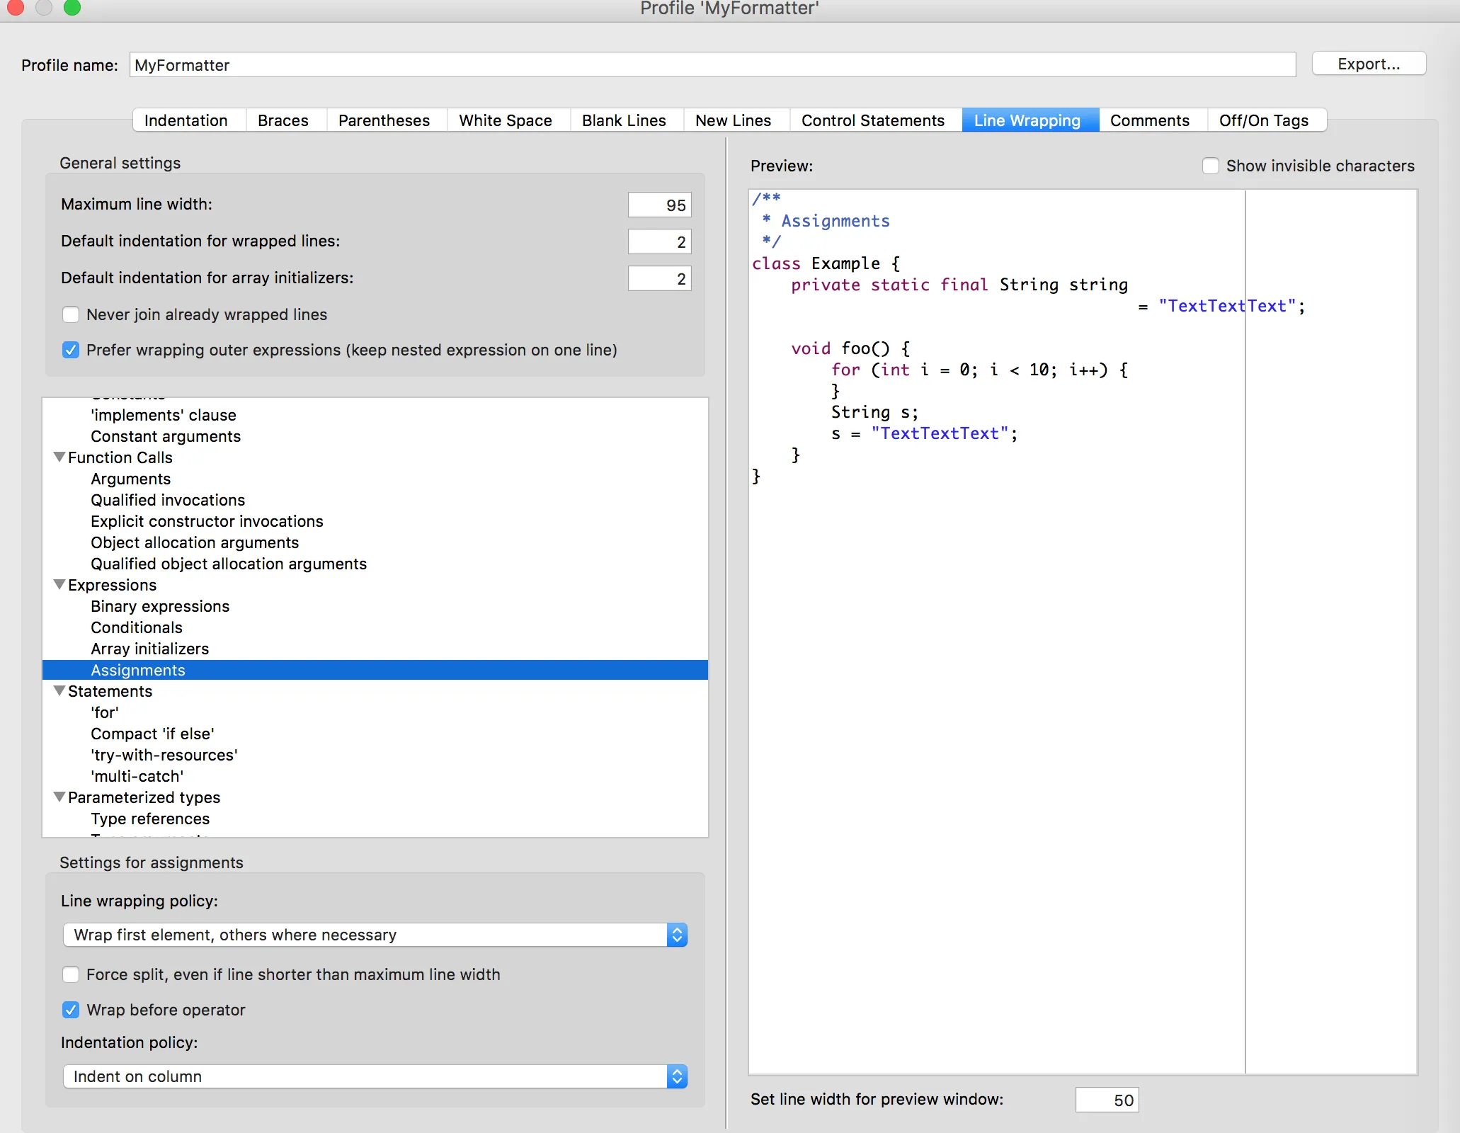Open the Indentation policy dropdown
The width and height of the screenshot is (1460, 1133).
375,1076
